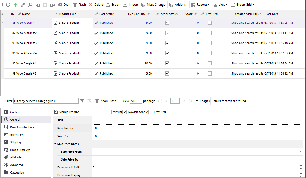Viewport: 306px width, 178px height.
Task: Click the Copy product icon
Action: (38, 5)
